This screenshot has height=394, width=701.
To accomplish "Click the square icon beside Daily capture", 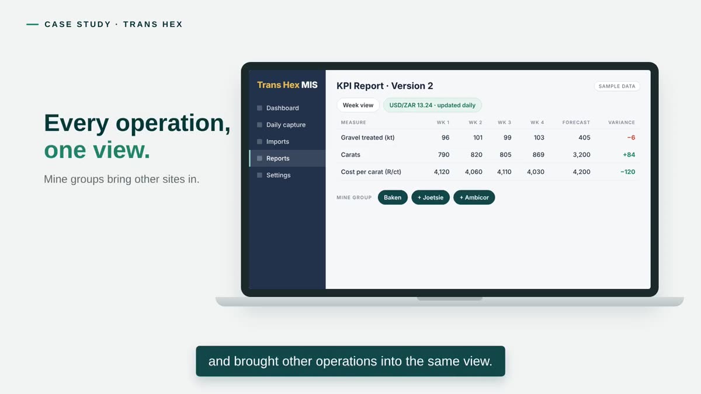I will coord(260,125).
